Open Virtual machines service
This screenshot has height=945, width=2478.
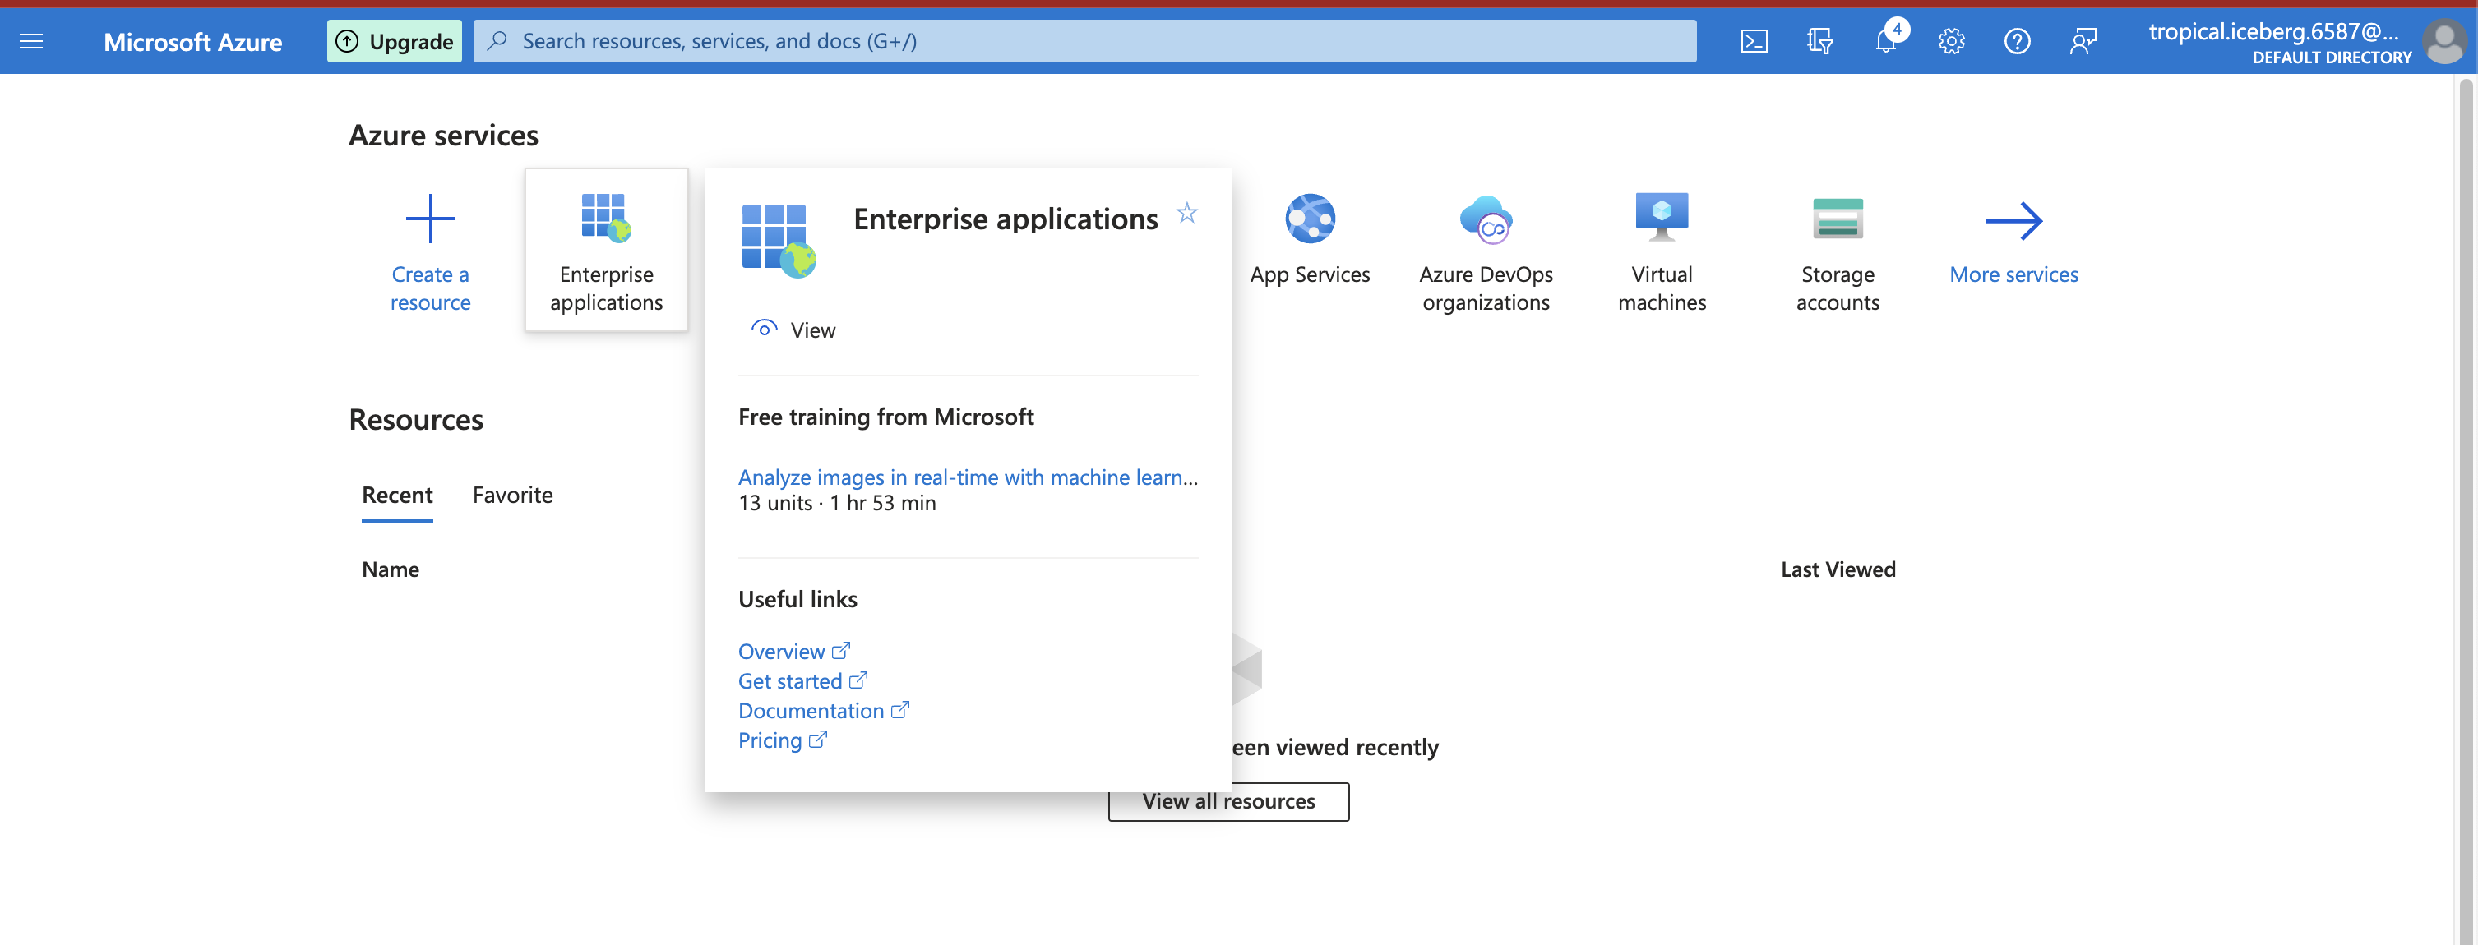(1662, 253)
